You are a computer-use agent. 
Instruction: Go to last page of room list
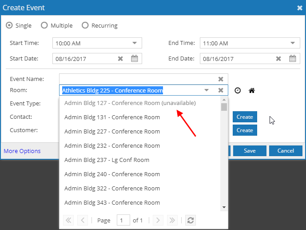point(172,220)
